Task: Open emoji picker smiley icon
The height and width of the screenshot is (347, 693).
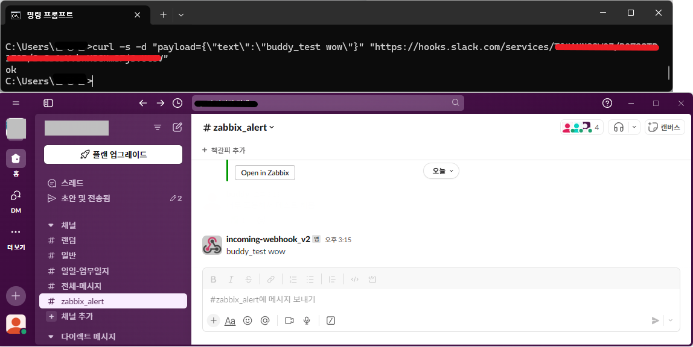Action: (247, 320)
